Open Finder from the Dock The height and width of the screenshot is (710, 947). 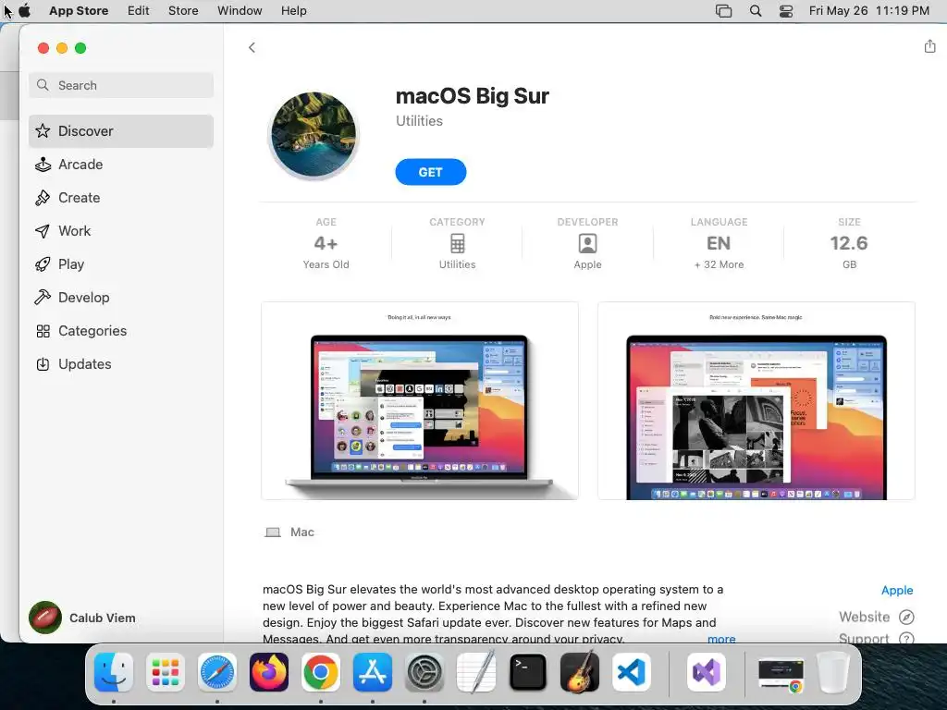114,672
